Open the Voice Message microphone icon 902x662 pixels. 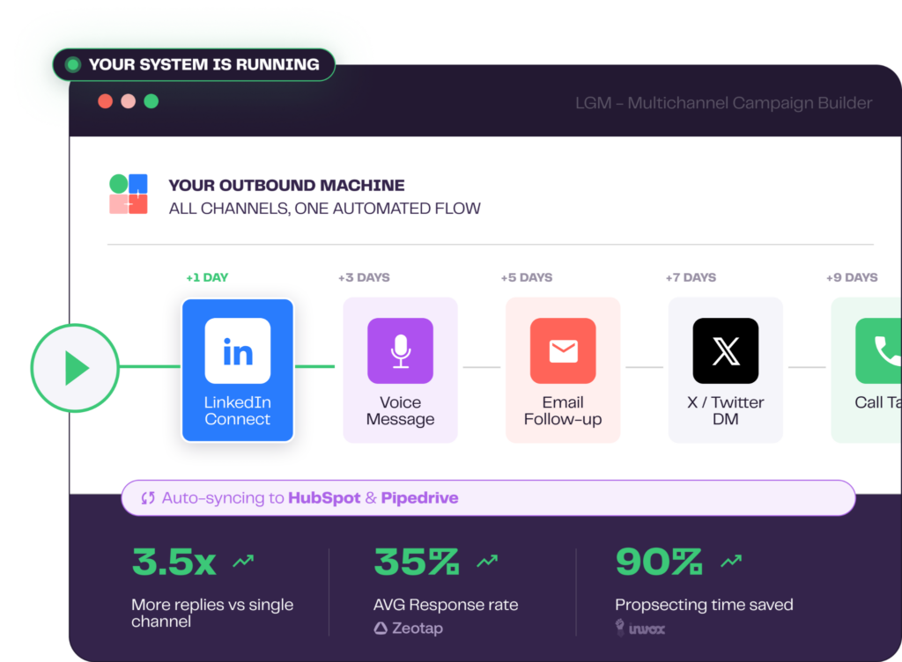coord(400,351)
